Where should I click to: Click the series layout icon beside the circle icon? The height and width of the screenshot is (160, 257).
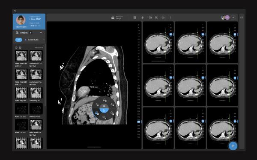point(20,48)
